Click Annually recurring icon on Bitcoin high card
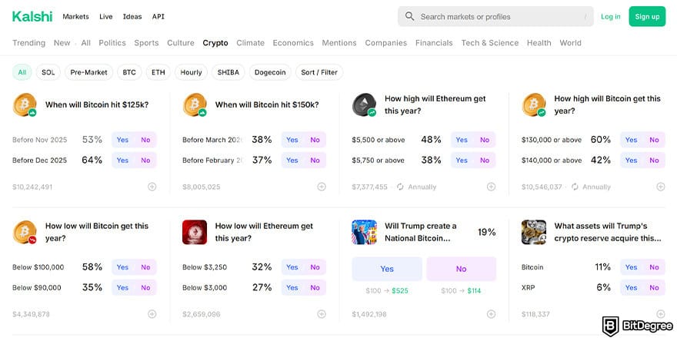The image size is (677, 341). (x=575, y=187)
